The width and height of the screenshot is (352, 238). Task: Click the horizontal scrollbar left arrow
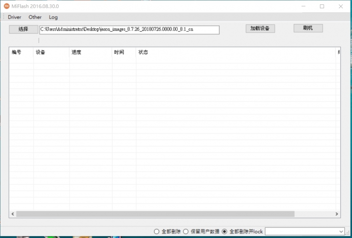pos(13,214)
